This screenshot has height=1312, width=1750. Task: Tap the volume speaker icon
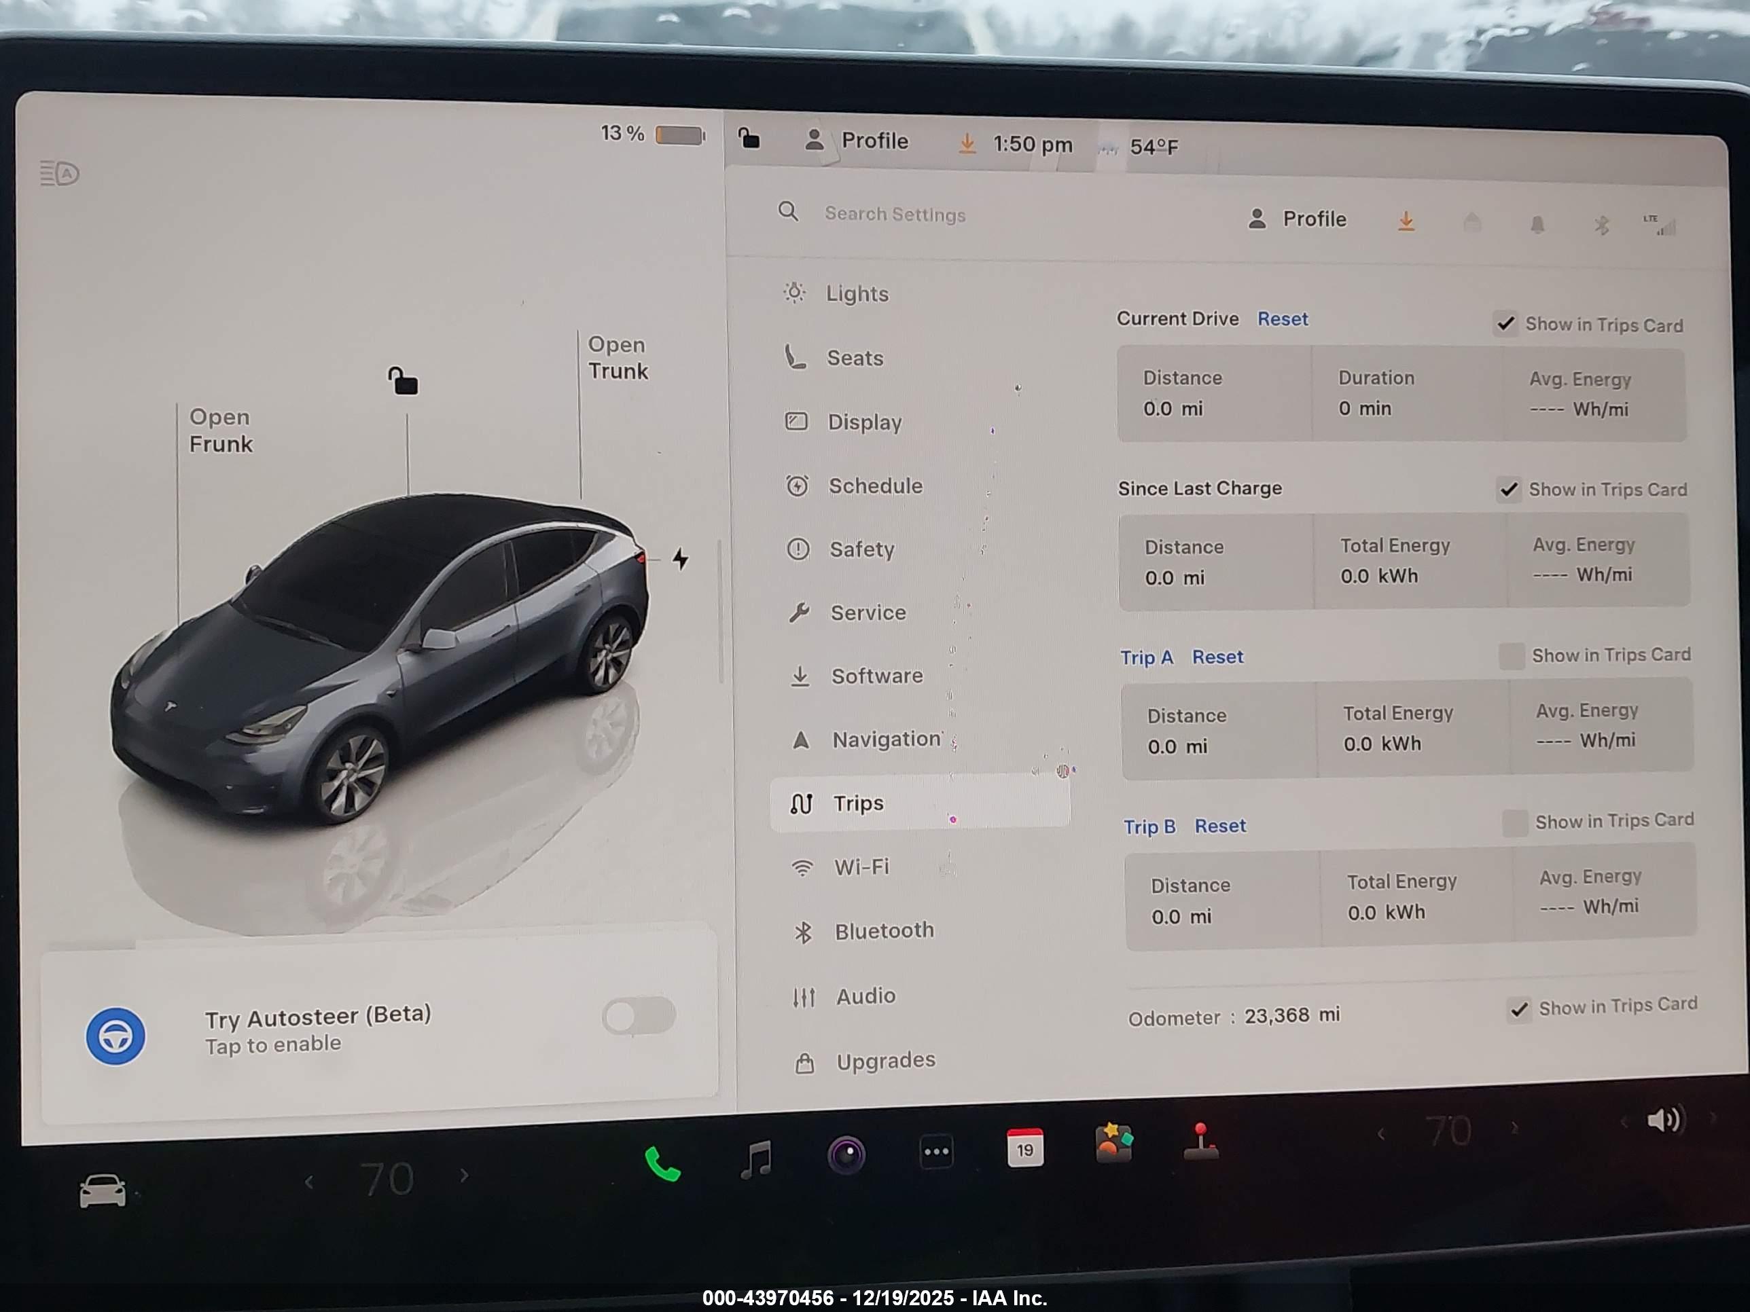[x=1665, y=1120]
